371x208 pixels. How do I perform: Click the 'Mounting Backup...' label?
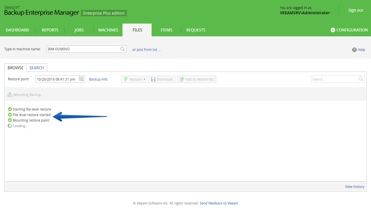pos(29,95)
